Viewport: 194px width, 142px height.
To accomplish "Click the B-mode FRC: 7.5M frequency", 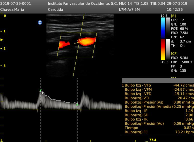I will pyautogui.click(x=179, y=33).
